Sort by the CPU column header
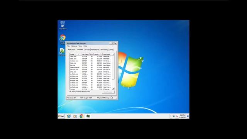 coord(91,54)
